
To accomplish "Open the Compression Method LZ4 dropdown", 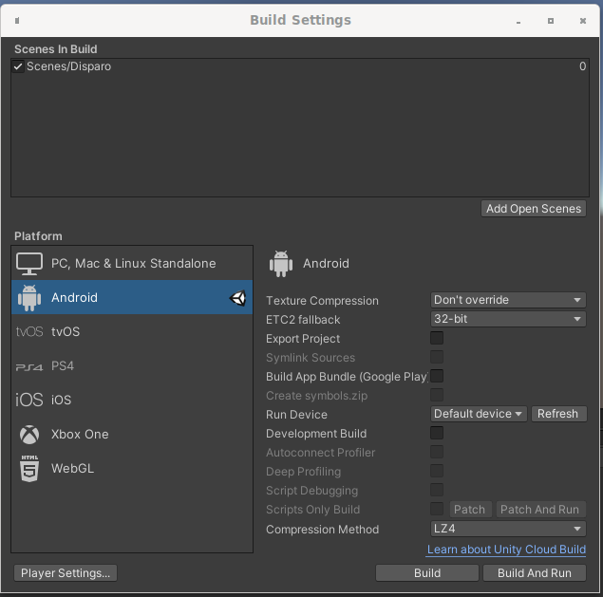I will tap(508, 529).
